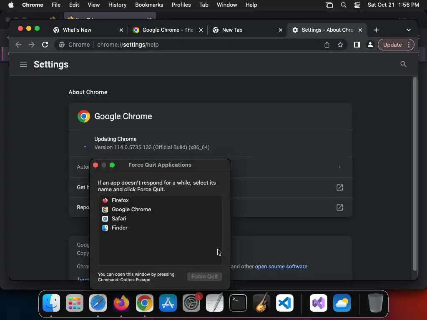
Task: Close the What's New tab
Action: 121,30
